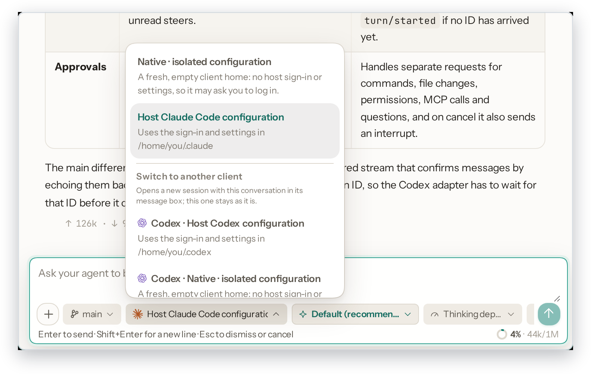Click the 44k/1M token count

click(543, 334)
